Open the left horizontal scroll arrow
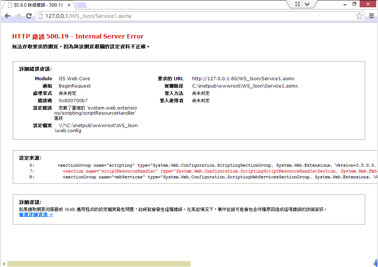The image size is (378, 267). coord(4,263)
